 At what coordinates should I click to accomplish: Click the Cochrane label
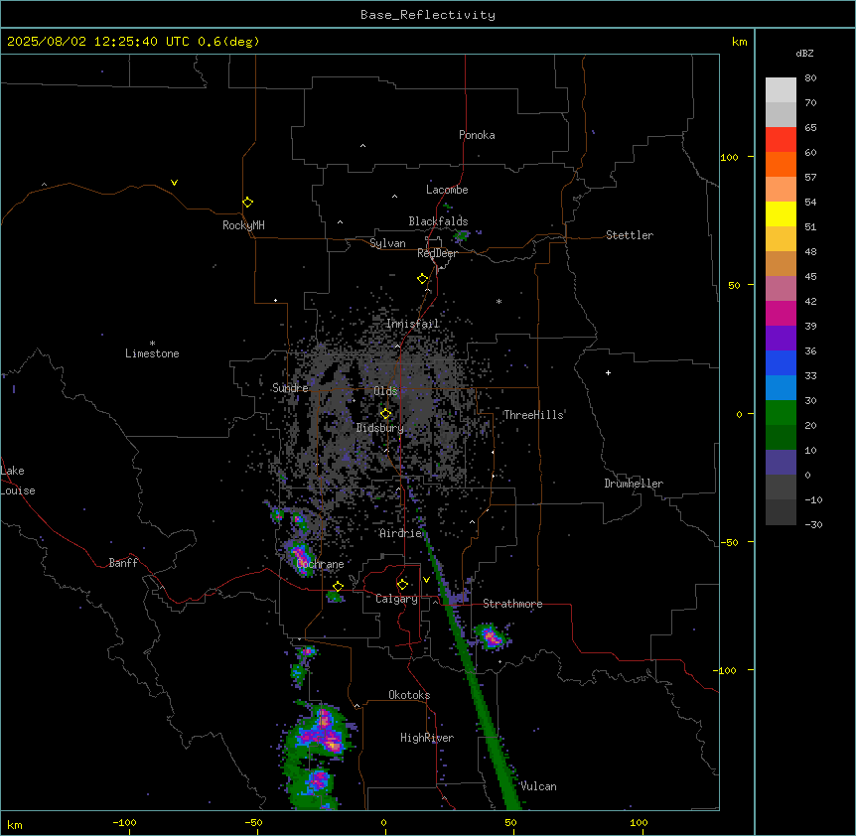tap(320, 564)
